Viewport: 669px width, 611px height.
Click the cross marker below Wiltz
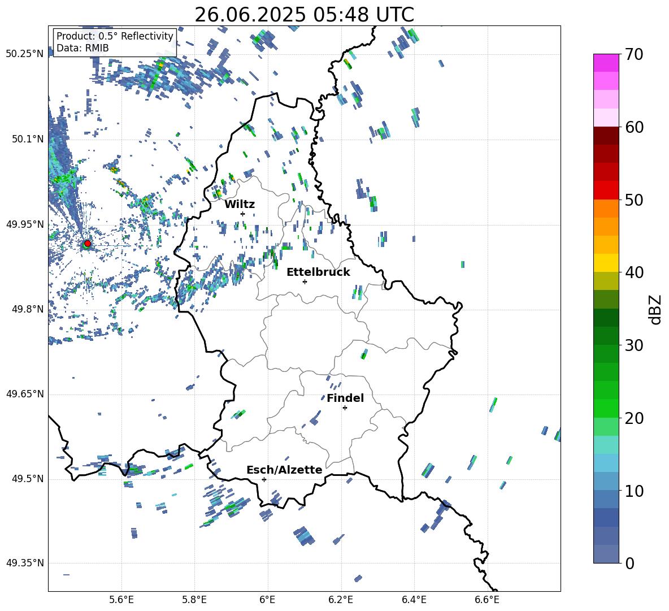point(243,214)
